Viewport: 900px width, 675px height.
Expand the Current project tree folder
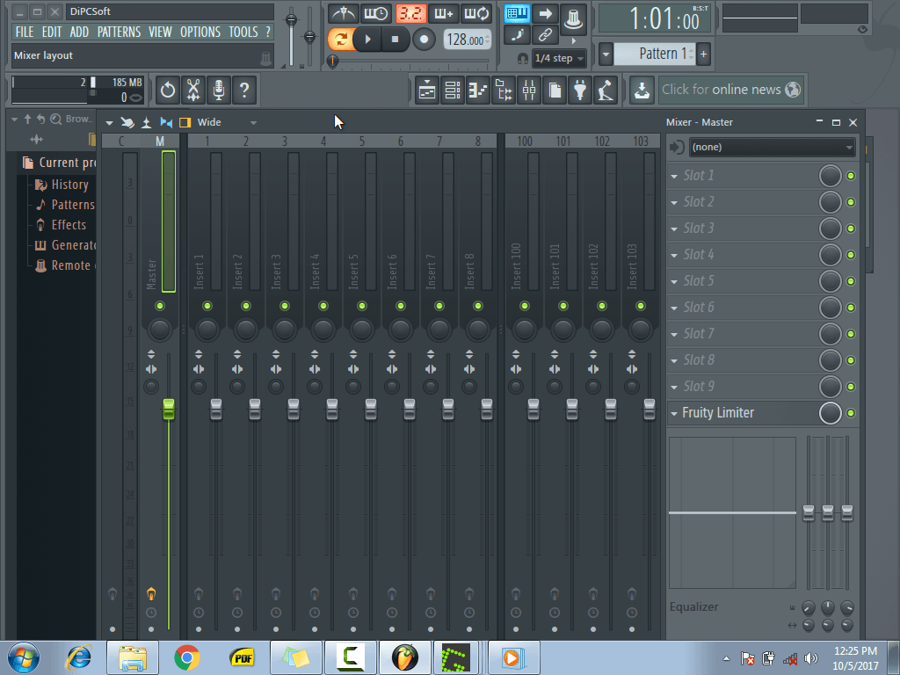point(61,163)
